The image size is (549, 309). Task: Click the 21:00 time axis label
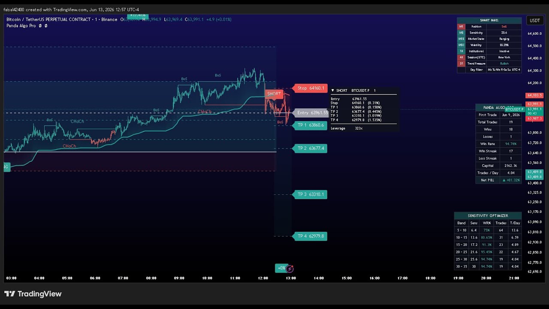pos(514,278)
